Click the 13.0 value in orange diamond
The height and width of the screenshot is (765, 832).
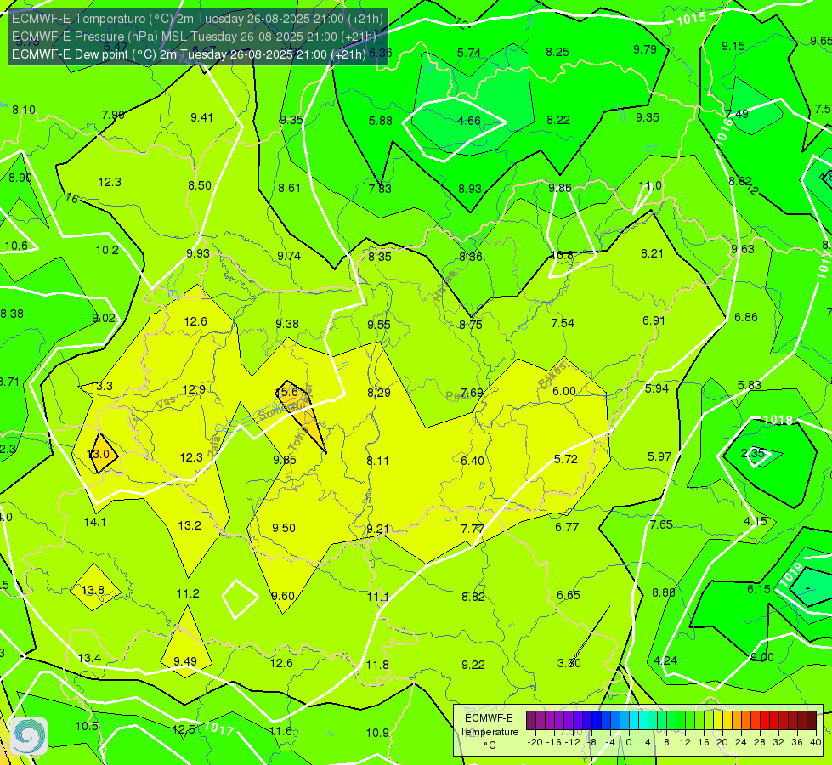click(x=99, y=454)
